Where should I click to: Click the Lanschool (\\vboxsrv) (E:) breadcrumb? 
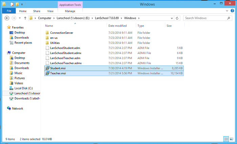pos(73,18)
